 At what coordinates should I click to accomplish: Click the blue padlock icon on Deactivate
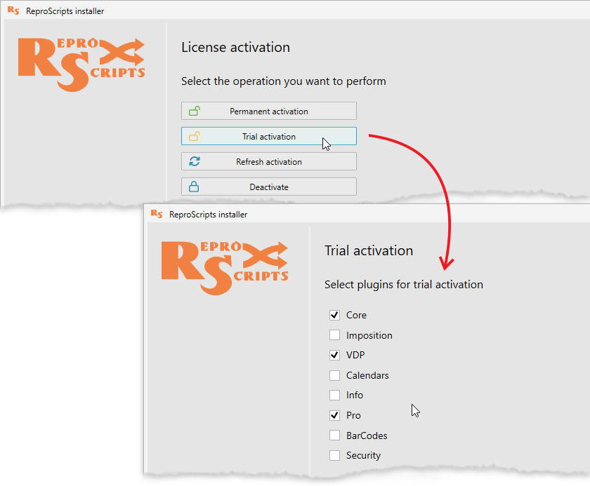pos(195,186)
